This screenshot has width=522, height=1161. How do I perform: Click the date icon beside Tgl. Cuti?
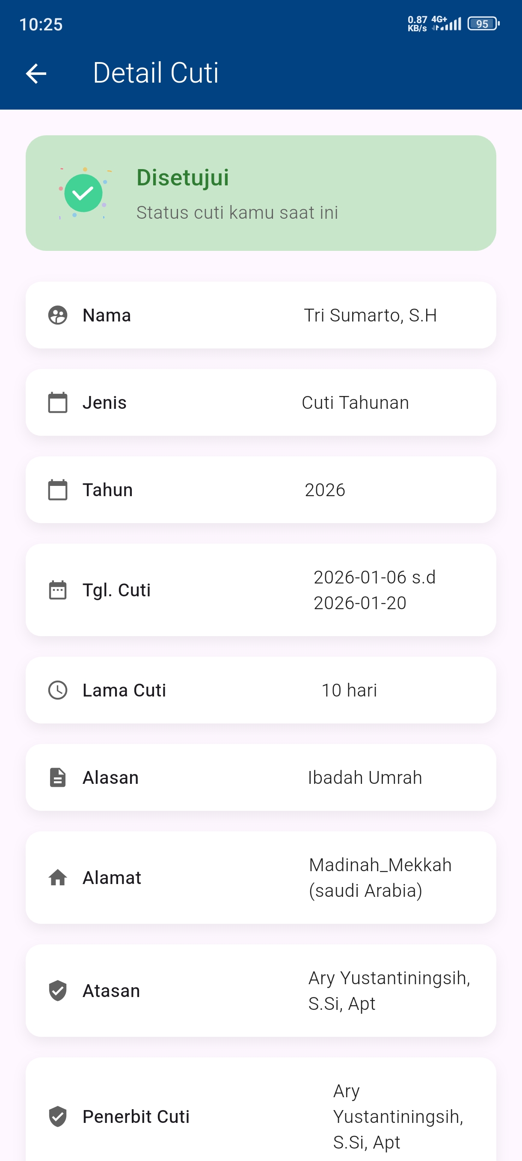coord(58,590)
